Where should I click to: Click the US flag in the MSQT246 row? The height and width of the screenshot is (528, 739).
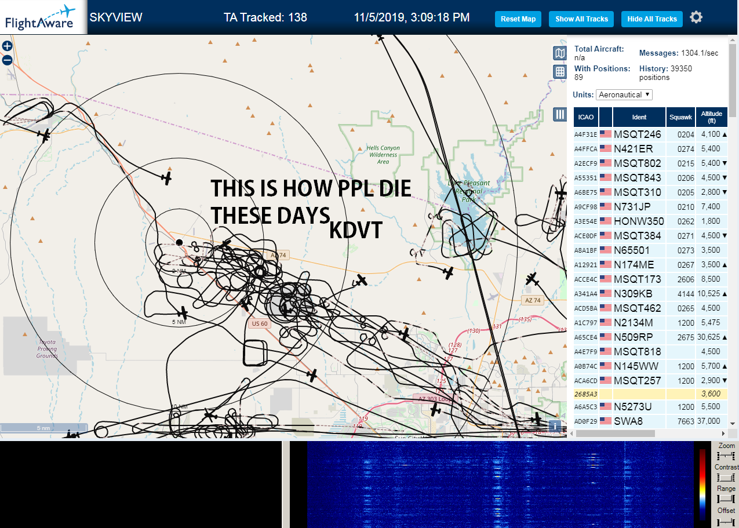tap(606, 134)
